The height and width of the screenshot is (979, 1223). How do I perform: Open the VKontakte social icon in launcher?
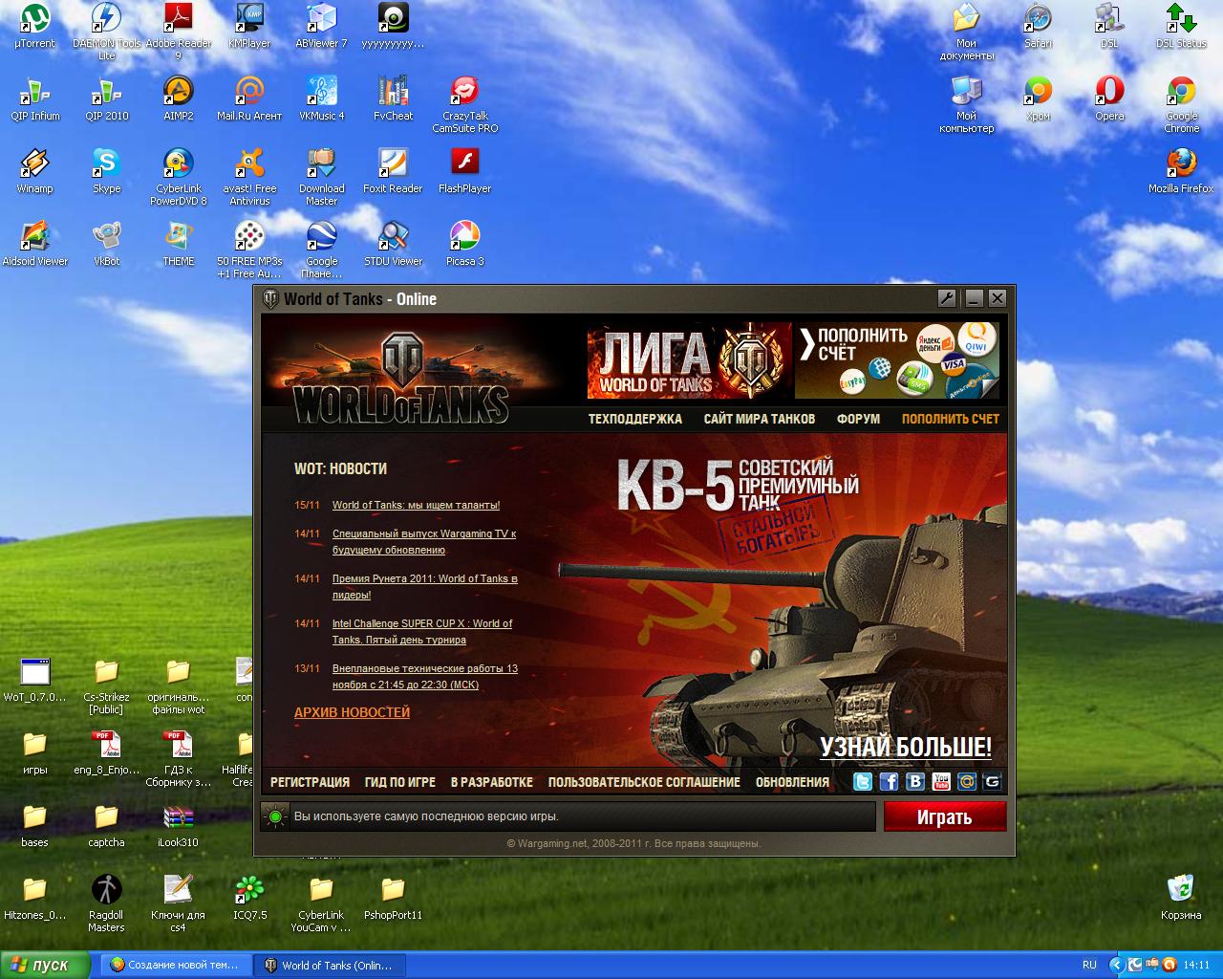pos(914,782)
